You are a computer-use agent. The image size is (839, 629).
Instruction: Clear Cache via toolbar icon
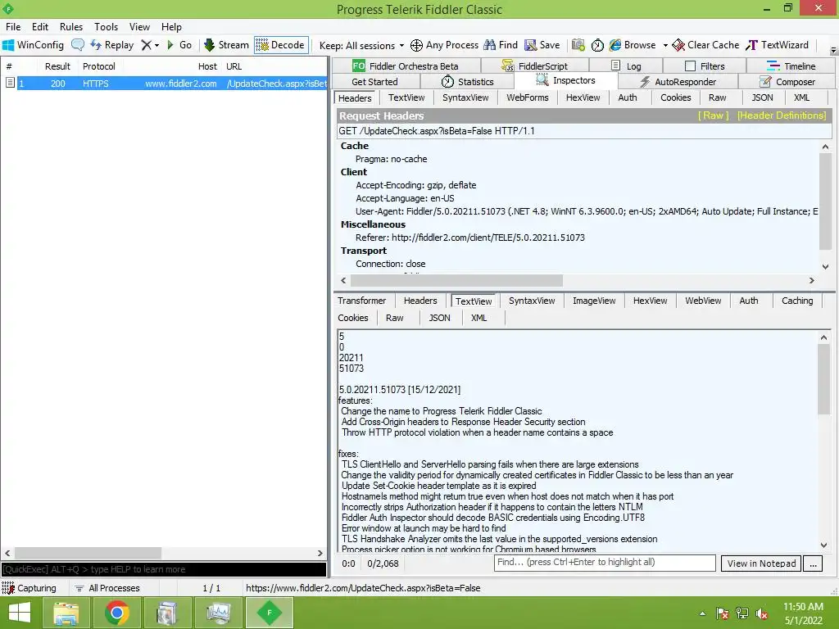[705, 45]
